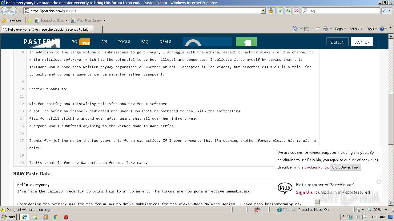This screenshot has width=394, height=221.
Task: Open the Home button dropdown arrow
Action: (x=300, y=29)
